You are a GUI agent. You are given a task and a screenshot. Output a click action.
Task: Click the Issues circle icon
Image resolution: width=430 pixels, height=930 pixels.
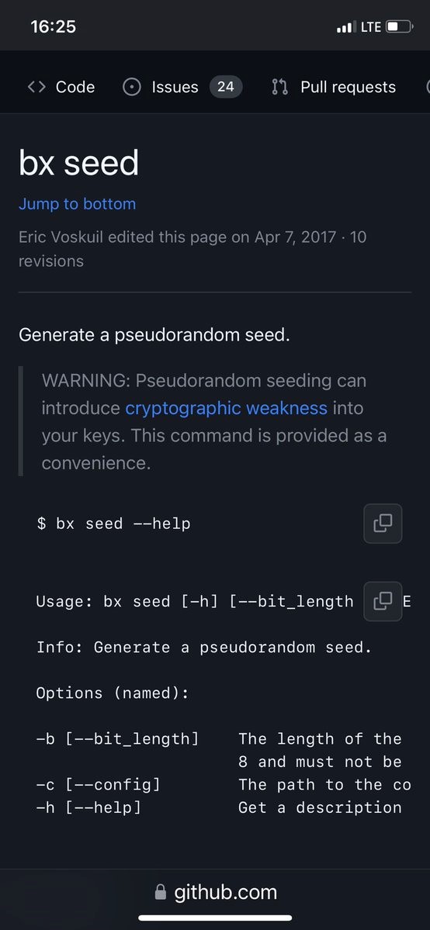[x=131, y=87]
